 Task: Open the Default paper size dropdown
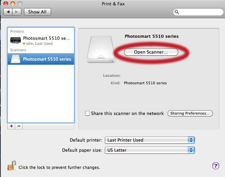150,150
